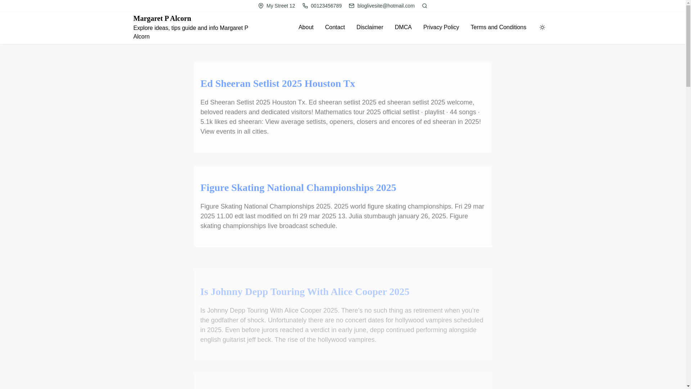The width and height of the screenshot is (691, 389).
Task: Click the Figure Skating post excerpt text
Action: pyautogui.click(x=342, y=216)
